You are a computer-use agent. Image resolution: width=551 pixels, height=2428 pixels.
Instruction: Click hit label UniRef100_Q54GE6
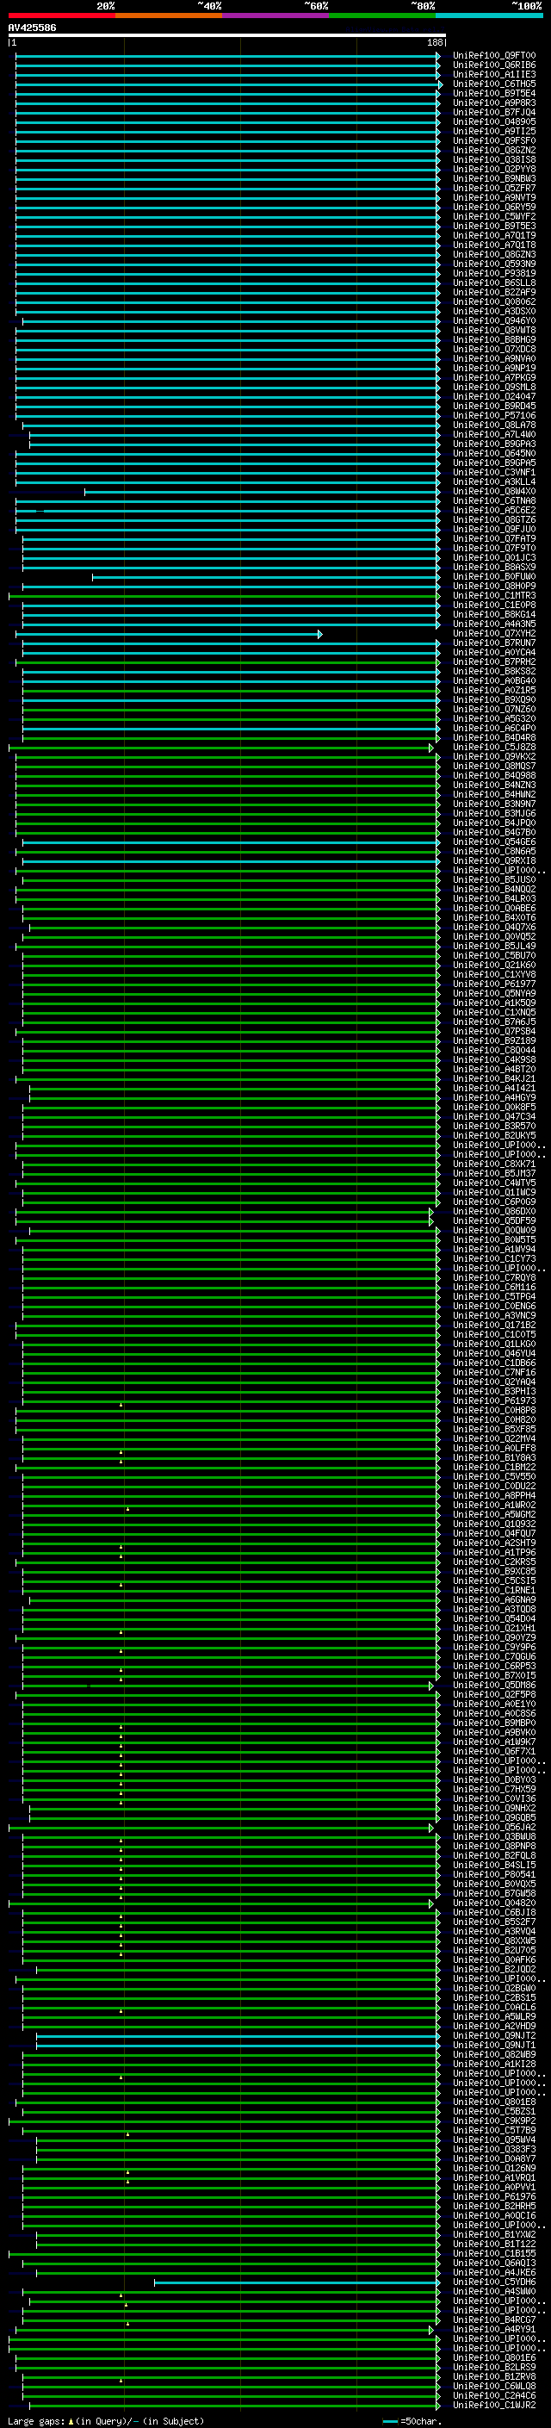[494, 841]
